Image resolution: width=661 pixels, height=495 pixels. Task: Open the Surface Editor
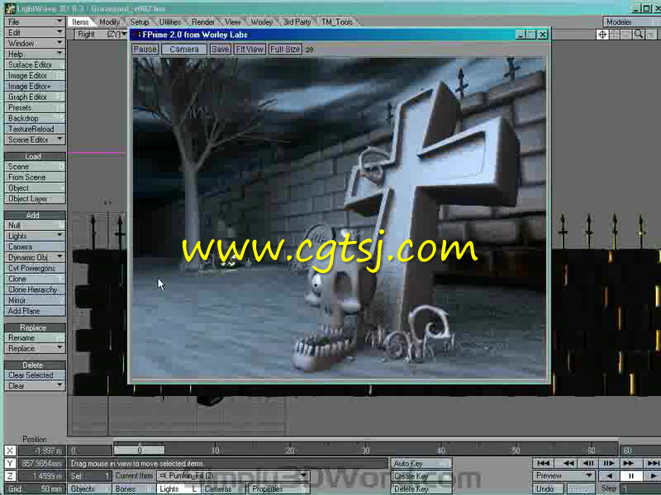pos(35,64)
